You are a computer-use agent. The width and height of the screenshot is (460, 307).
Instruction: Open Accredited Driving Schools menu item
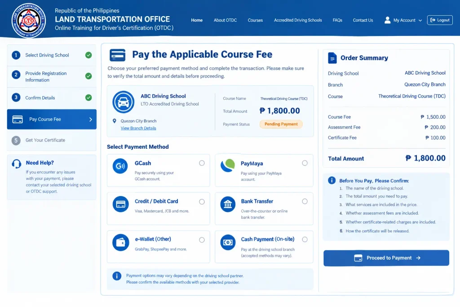298,20
